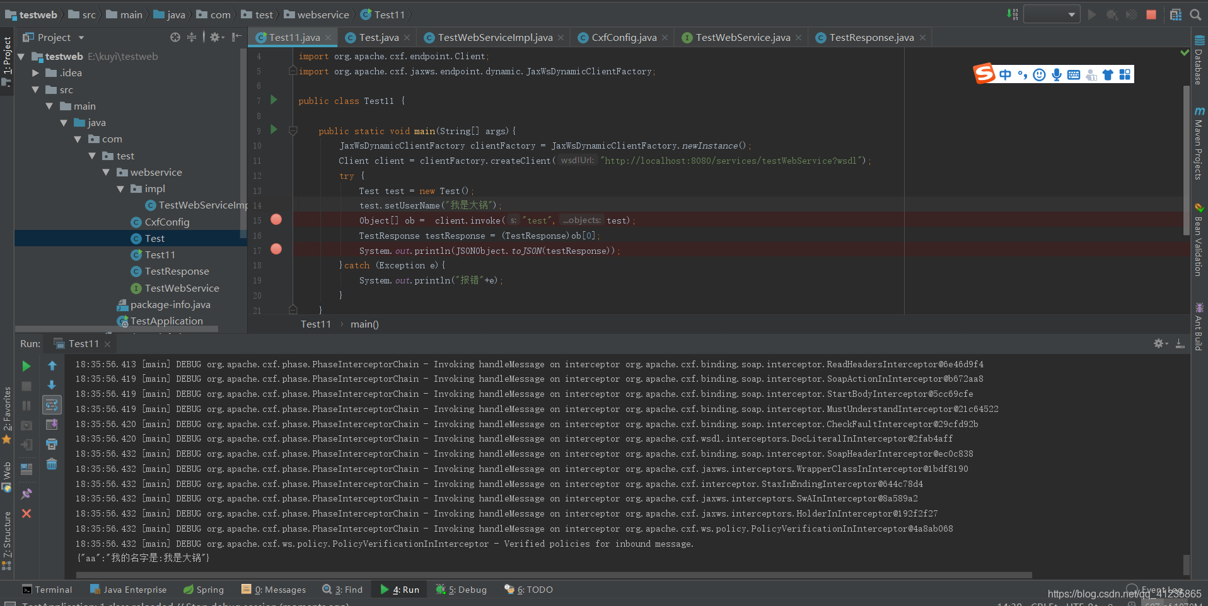Open the TODO tool window
This screenshot has height=606, width=1208.
[x=528, y=590]
